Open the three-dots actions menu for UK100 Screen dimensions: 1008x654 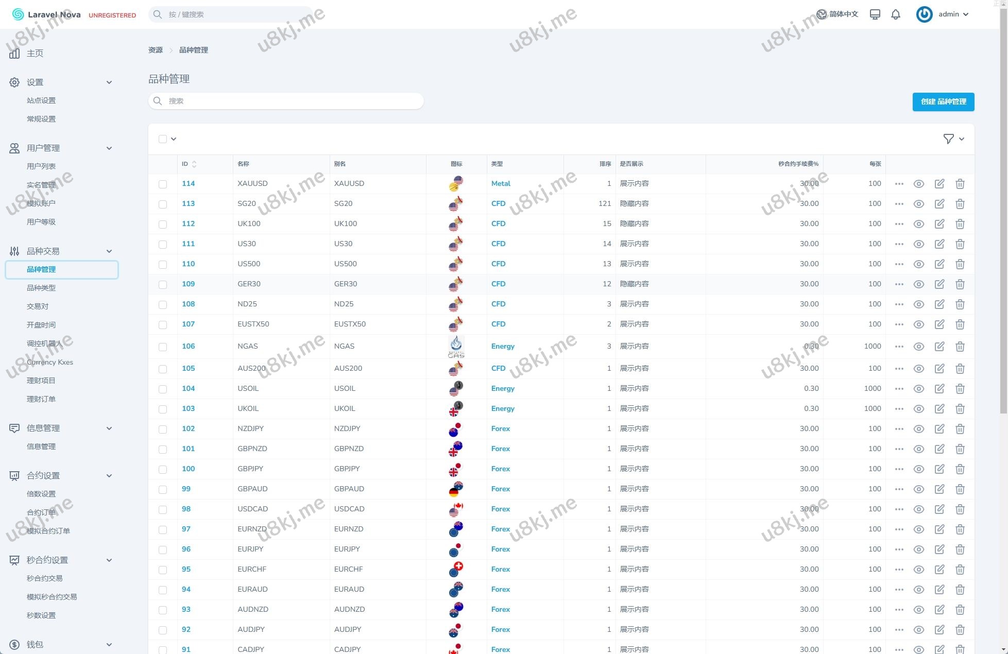pos(899,224)
